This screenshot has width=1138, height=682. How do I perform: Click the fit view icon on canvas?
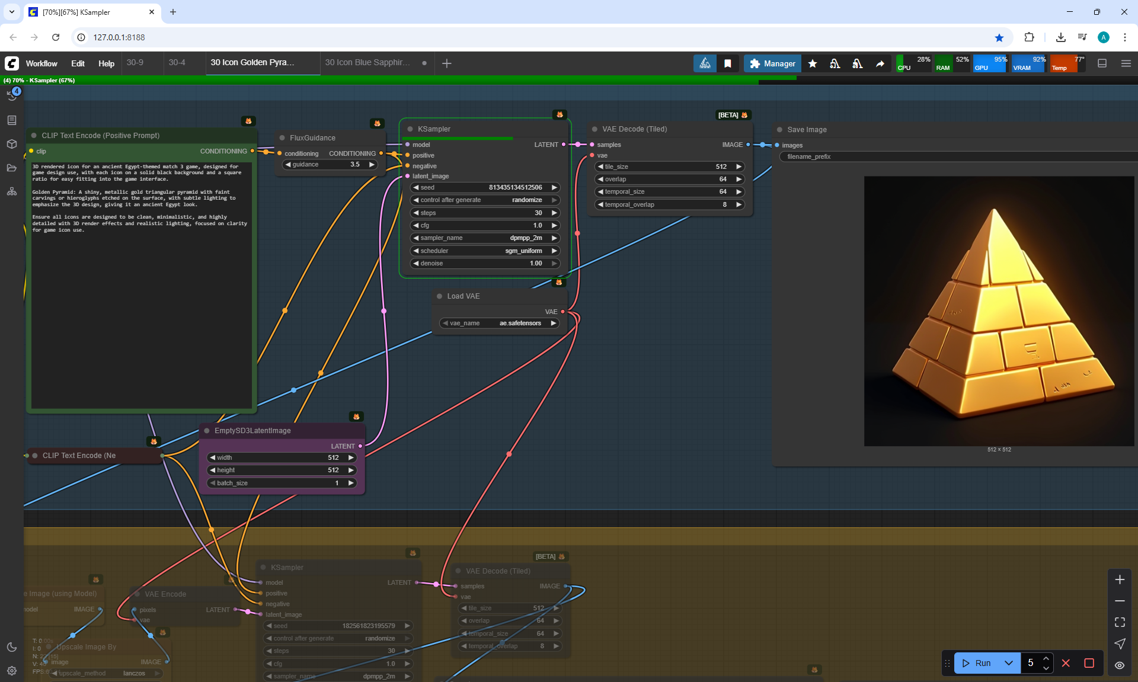tap(1120, 622)
